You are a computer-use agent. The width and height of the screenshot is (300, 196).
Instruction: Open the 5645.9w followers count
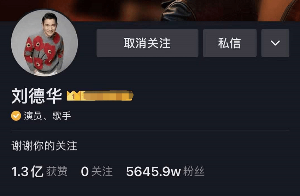[153, 171]
